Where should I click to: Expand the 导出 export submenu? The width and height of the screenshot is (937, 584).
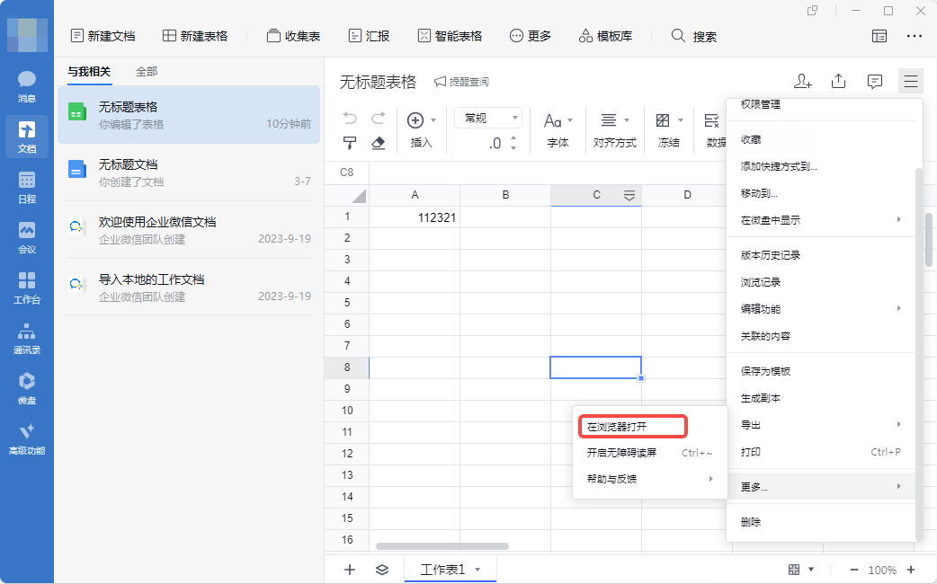[x=820, y=425]
